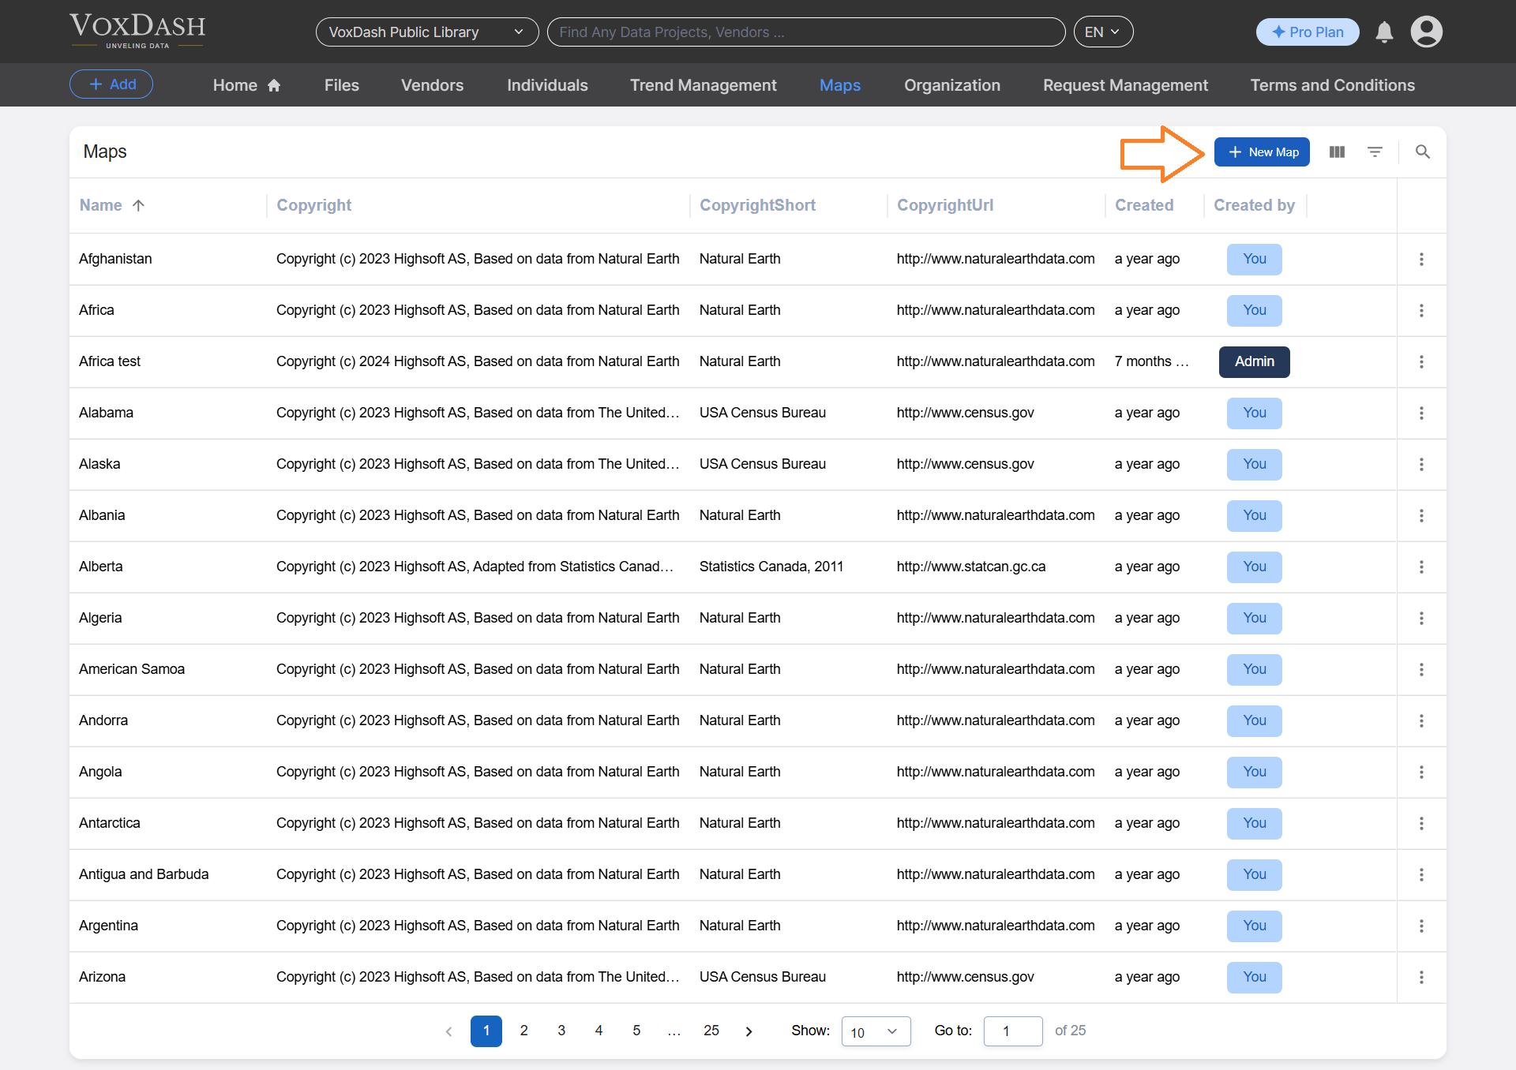Open the table filter icon

(1375, 152)
